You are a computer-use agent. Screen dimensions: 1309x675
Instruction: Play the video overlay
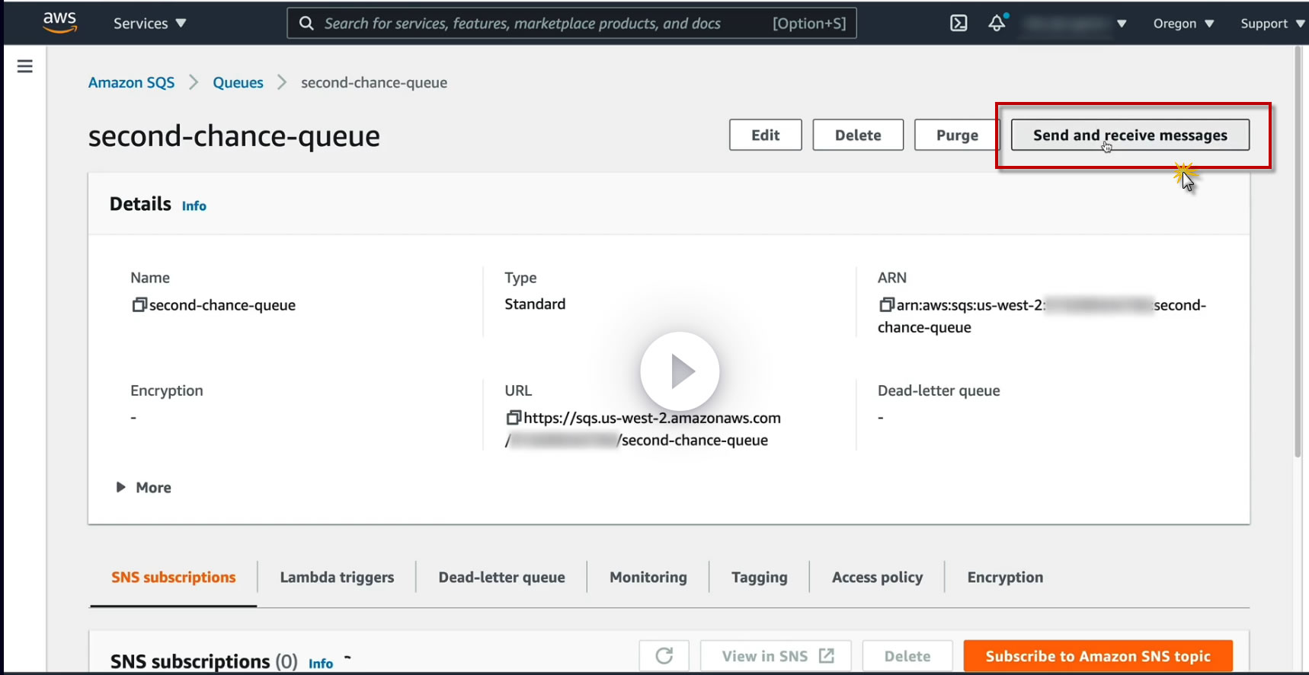click(680, 371)
